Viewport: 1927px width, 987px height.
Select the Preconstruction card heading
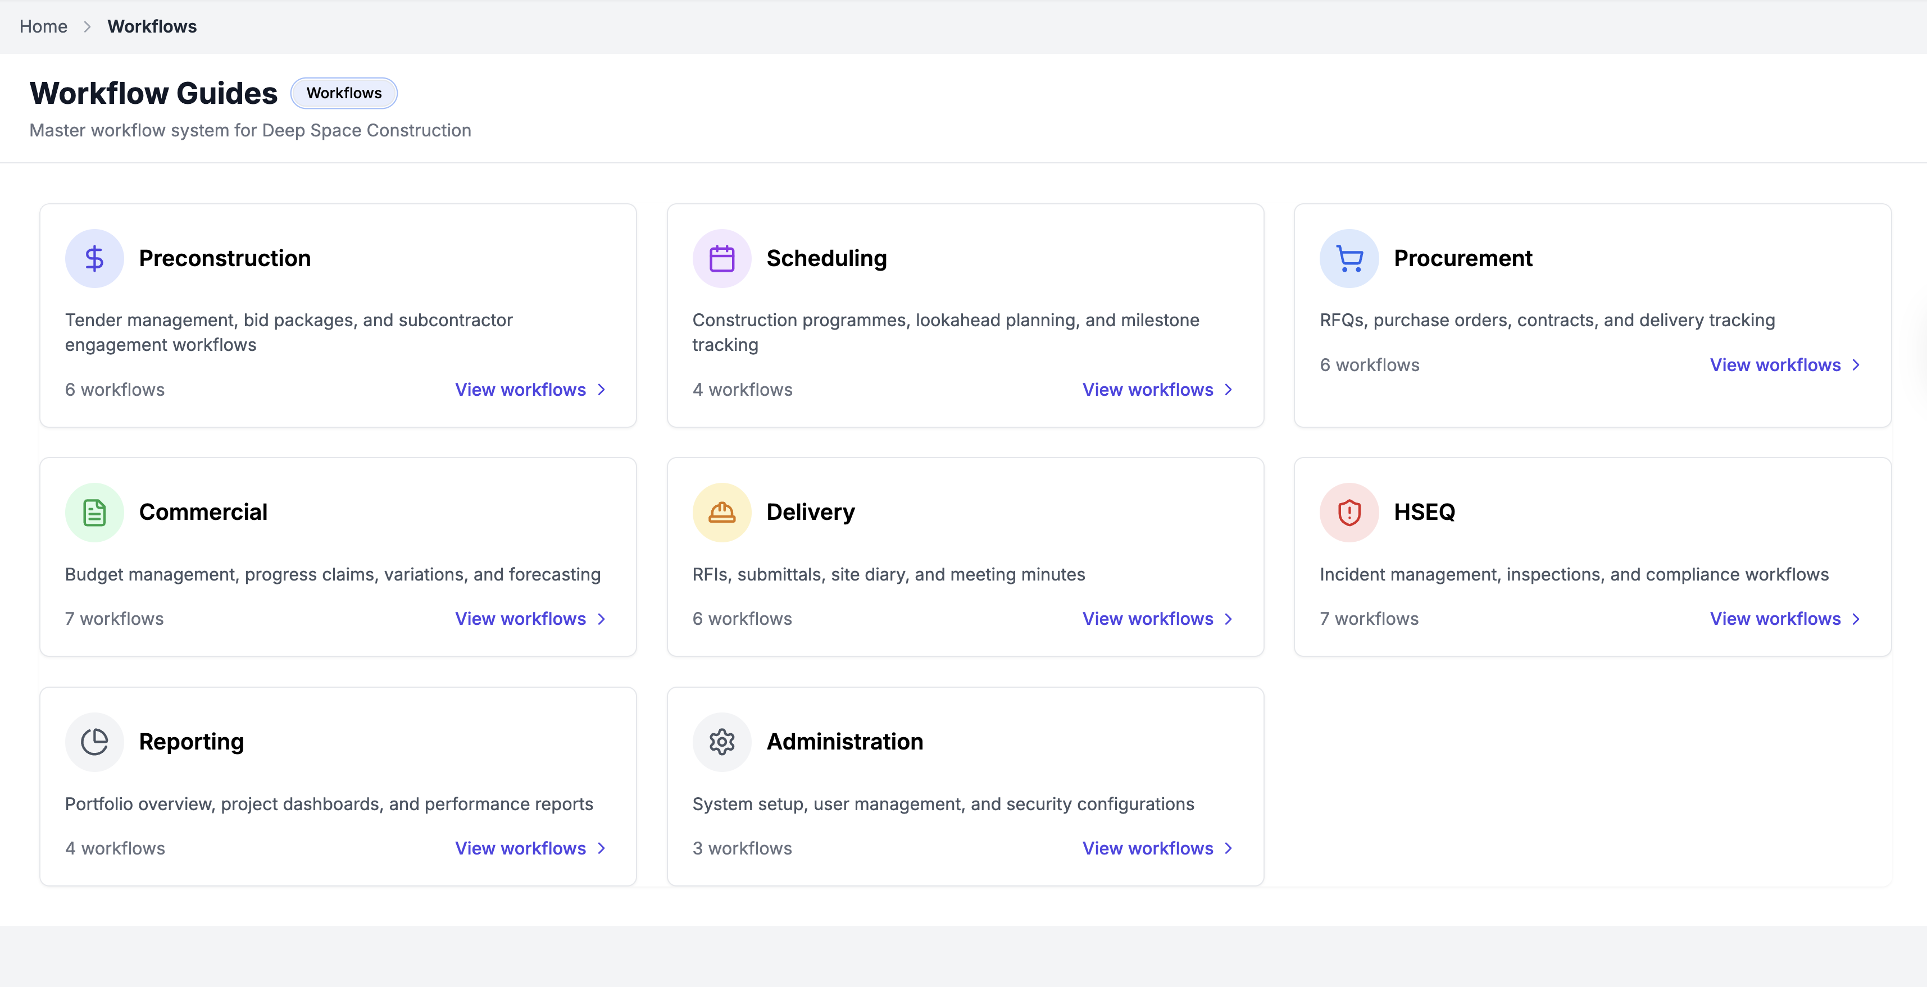point(224,258)
